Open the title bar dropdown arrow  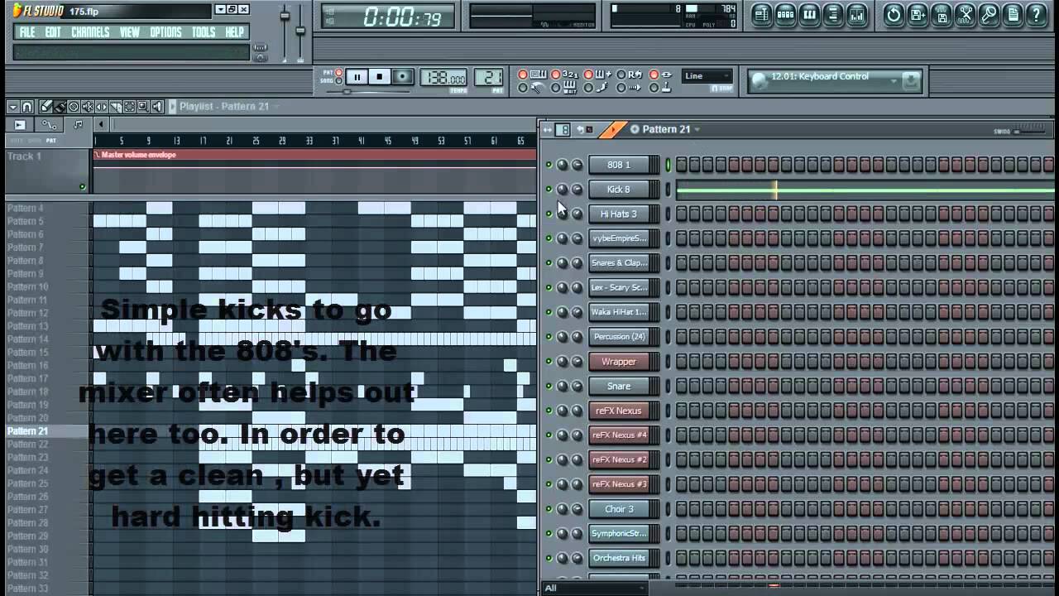click(x=221, y=10)
